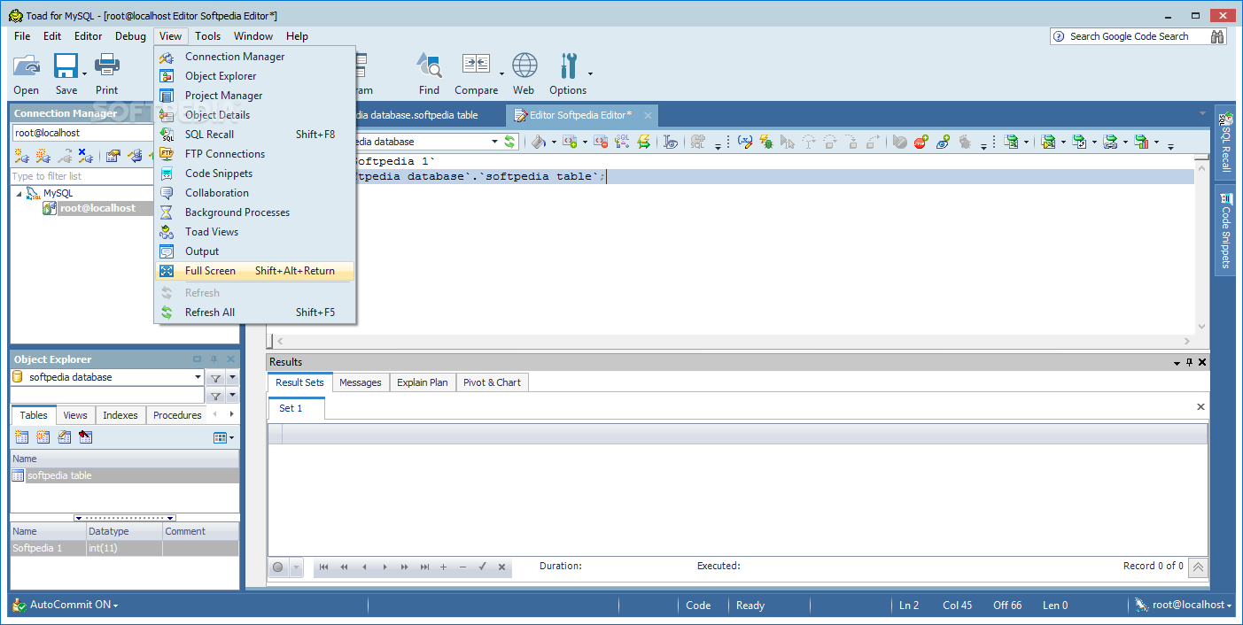Image resolution: width=1243 pixels, height=625 pixels.
Task: Open the Save button dropdown arrow
Action: tap(85, 74)
